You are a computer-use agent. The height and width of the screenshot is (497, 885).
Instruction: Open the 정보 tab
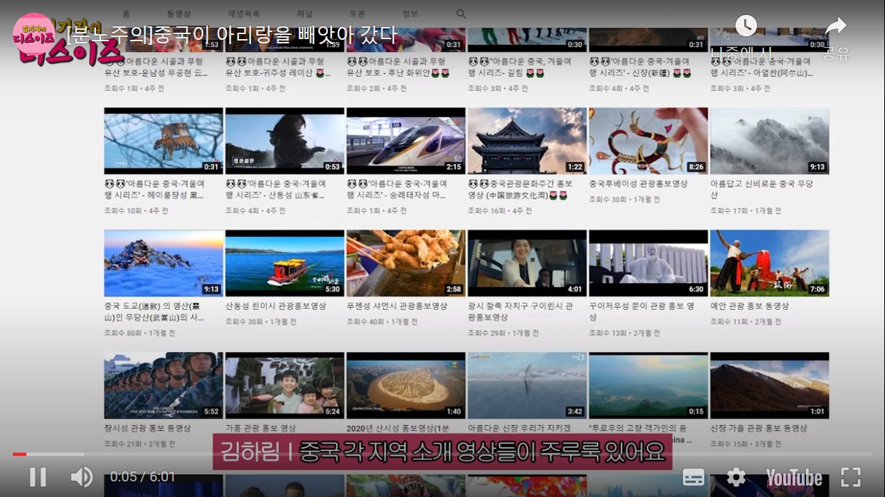click(x=410, y=14)
